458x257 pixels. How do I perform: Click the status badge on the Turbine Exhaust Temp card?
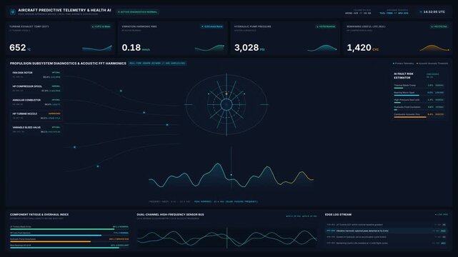point(101,26)
